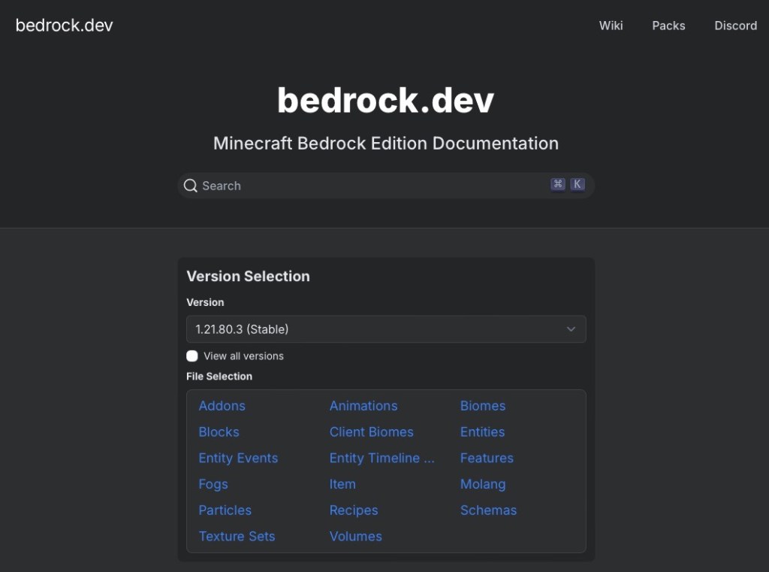
Task: Open the Blocks documentation page
Action: (x=219, y=432)
